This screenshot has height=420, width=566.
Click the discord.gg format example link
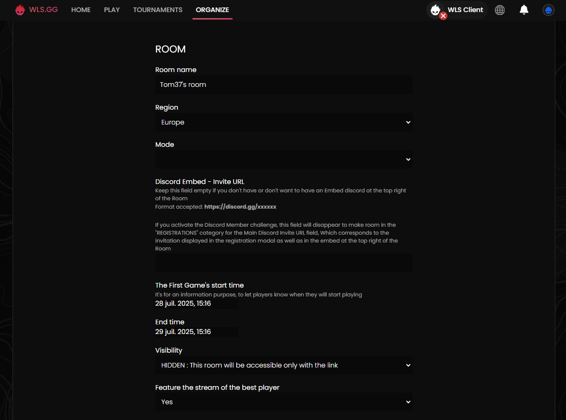coord(240,206)
